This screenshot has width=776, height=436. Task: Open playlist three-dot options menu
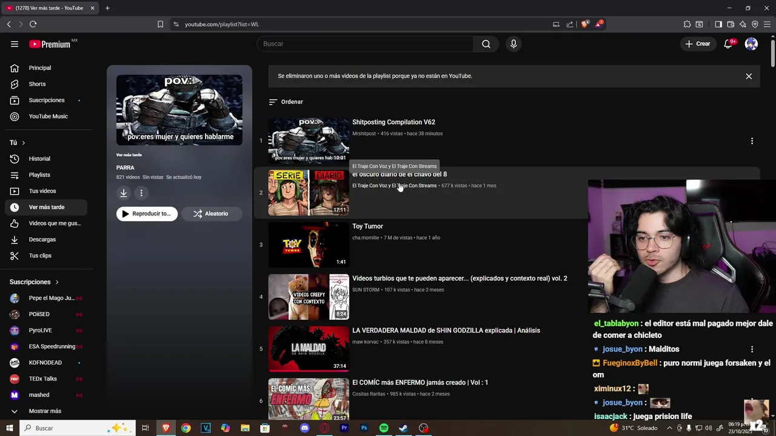[x=141, y=193]
